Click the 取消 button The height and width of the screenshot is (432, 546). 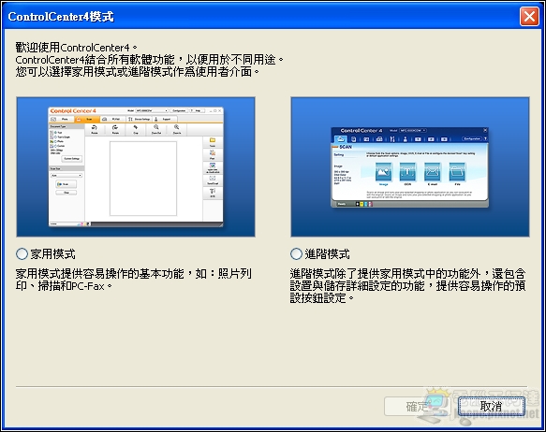(492, 406)
